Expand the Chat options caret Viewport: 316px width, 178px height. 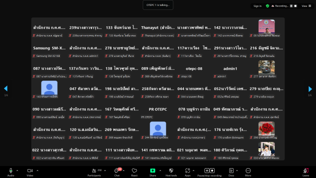point(123,171)
